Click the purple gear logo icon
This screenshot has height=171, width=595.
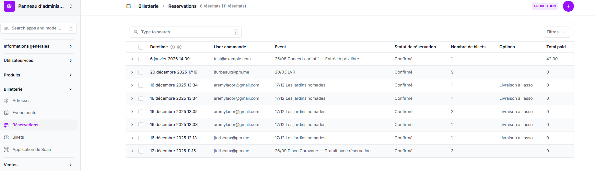(x=9, y=6)
